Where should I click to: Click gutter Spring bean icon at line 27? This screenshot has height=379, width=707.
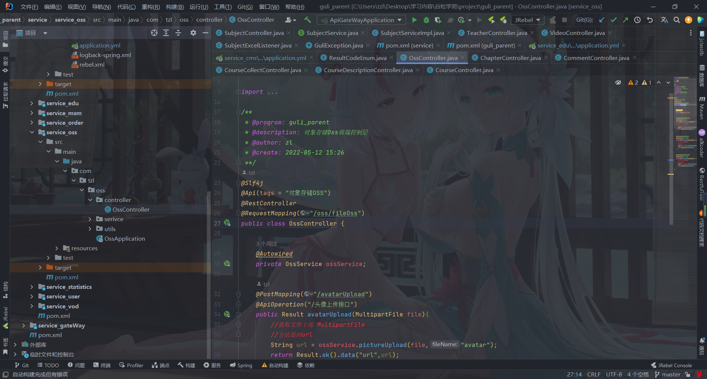(228, 223)
